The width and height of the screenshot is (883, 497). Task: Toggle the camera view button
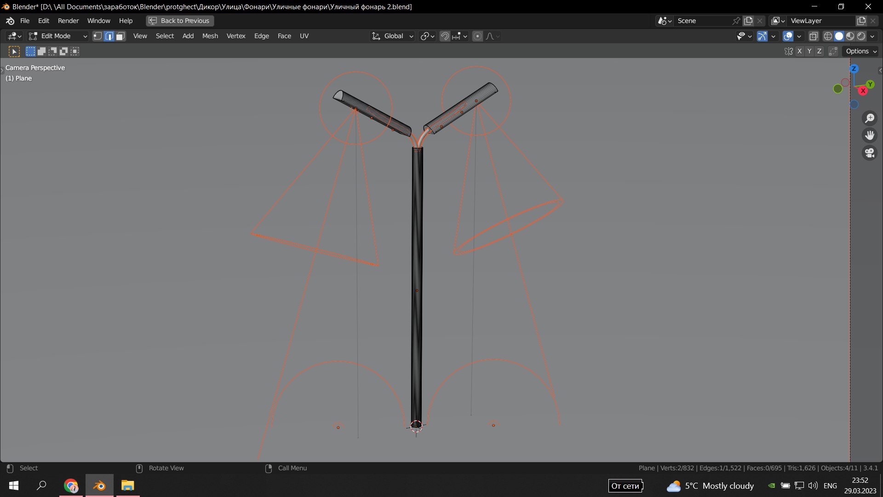point(869,153)
